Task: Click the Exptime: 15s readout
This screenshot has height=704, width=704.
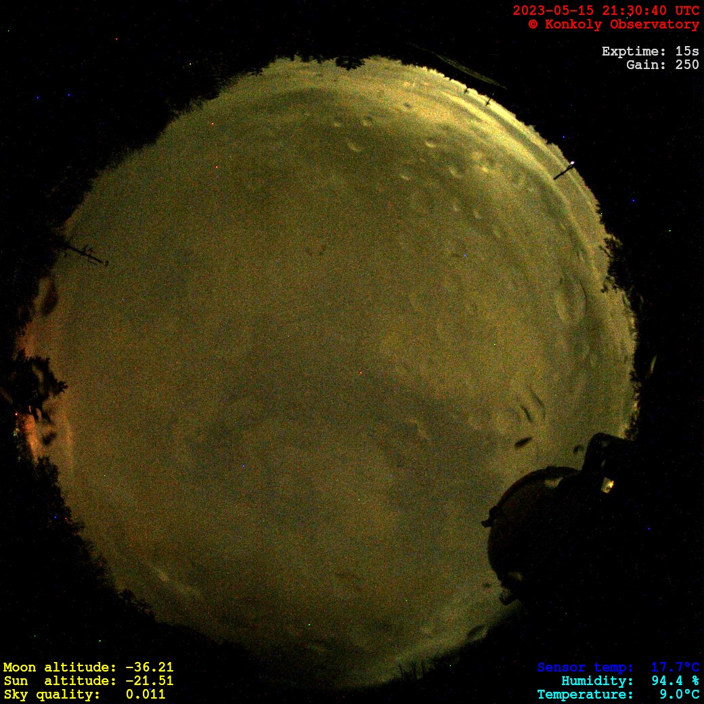Action: [x=650, y=51]
